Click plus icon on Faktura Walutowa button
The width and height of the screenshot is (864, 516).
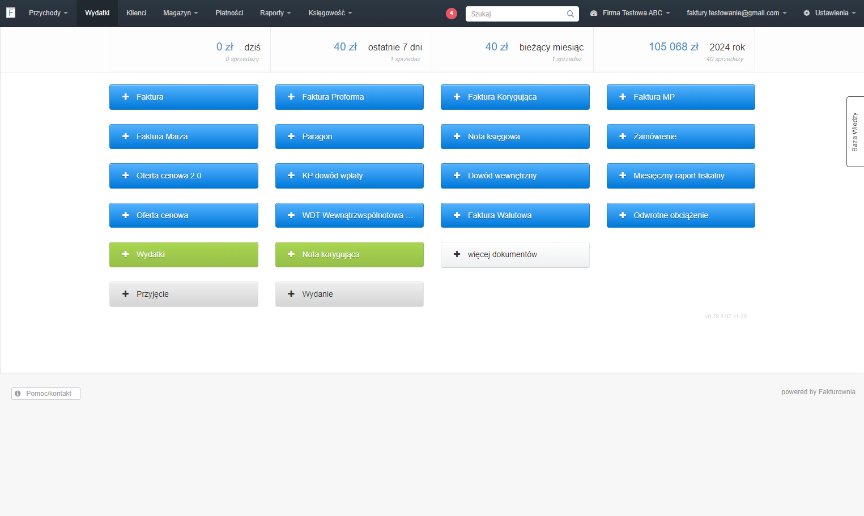coord(457,215)
